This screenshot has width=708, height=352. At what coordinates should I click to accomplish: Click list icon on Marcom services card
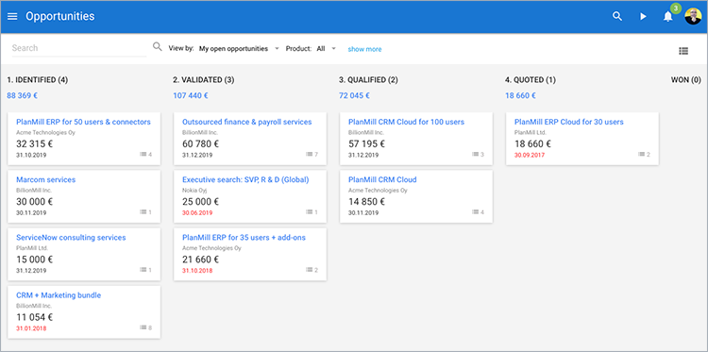143,212
